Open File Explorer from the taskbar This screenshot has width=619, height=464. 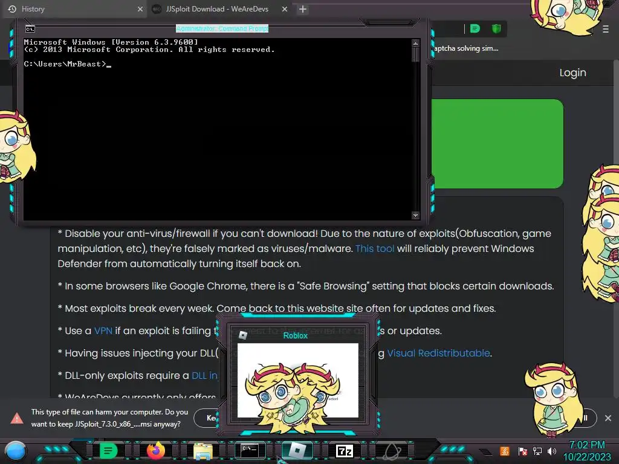click(x=203, y=451)
